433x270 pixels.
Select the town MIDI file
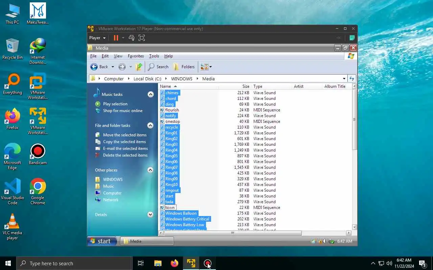170,208
